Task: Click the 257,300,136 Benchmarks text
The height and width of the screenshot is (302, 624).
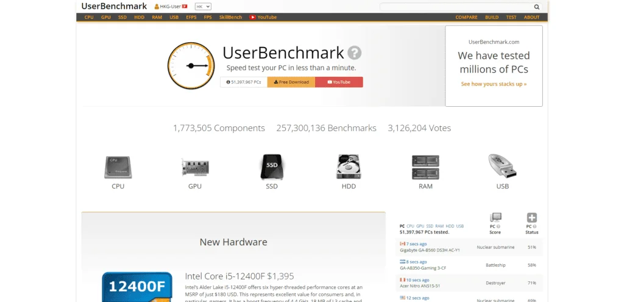Action: [x=327, y=128]
